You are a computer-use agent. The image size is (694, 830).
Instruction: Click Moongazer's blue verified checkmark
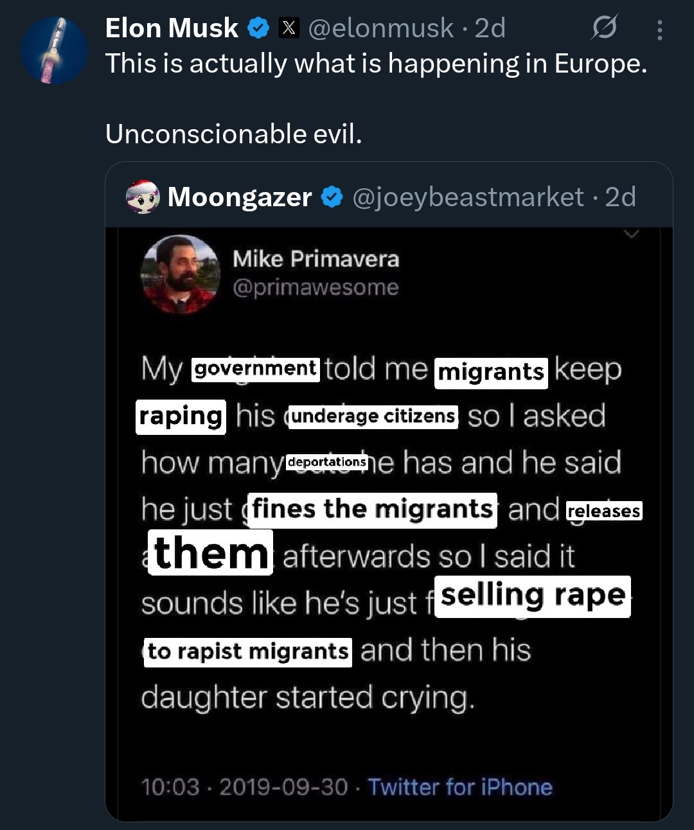332,197
